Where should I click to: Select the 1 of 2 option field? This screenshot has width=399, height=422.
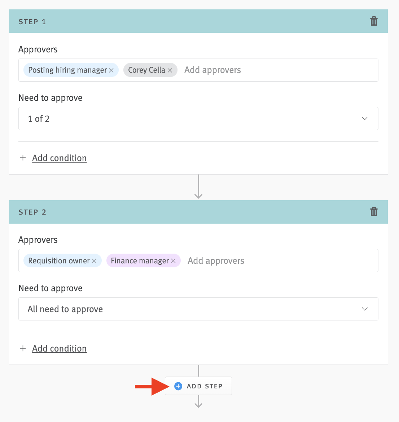point(198,119)
